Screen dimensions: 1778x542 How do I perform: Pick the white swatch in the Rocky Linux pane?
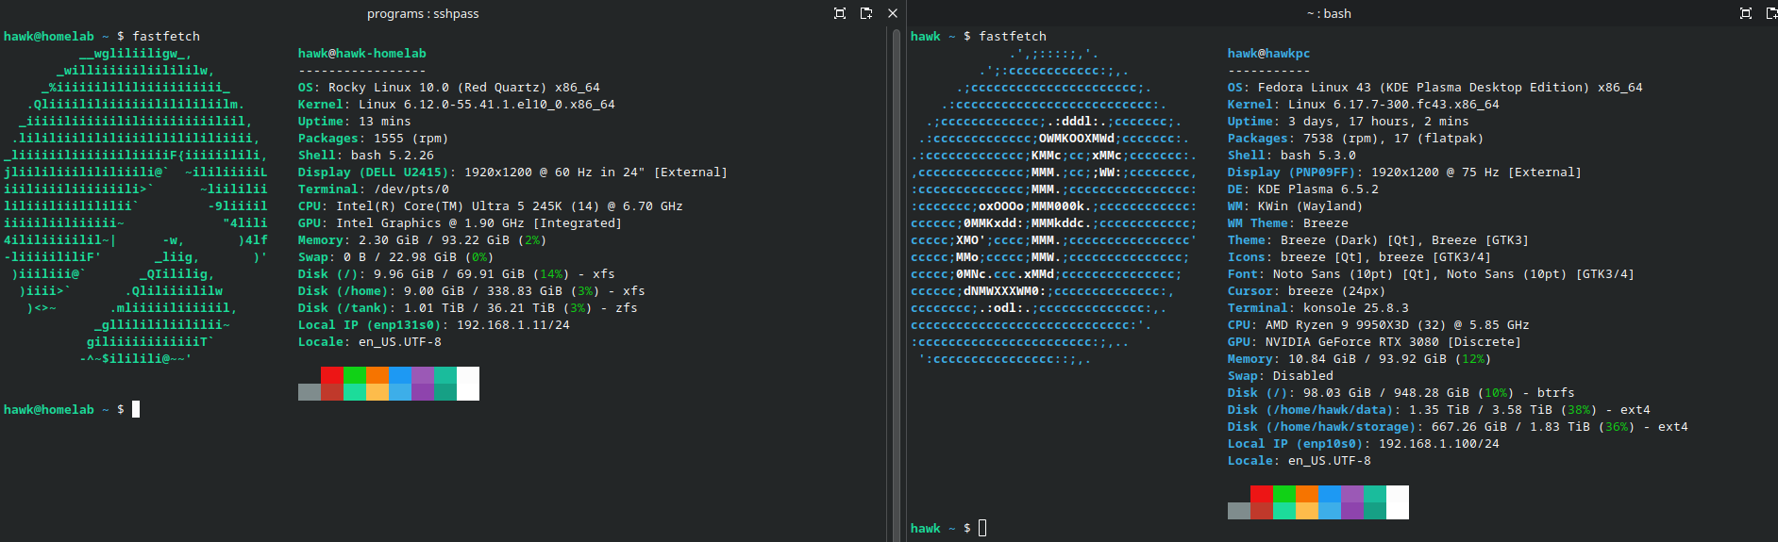(468, 384)
